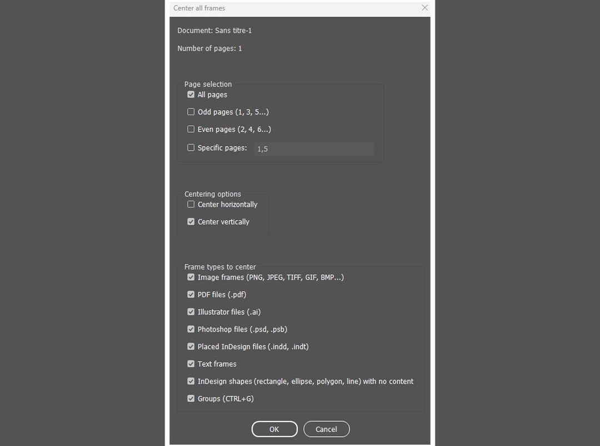Click the Frame types to center label
Image resolution: width=600 pixels, height=446 pixels.
point(220,267)
